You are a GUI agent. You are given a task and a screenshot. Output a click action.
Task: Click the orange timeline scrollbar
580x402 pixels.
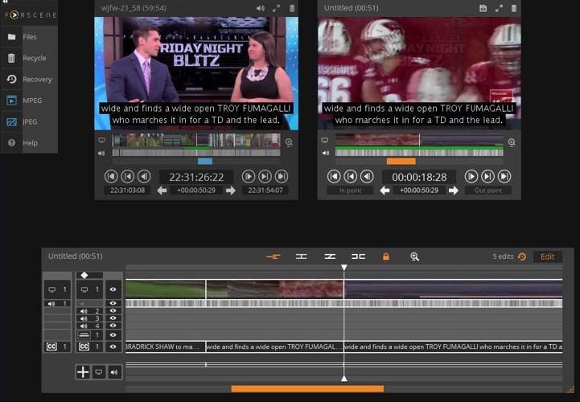click(x=307, y=388)
